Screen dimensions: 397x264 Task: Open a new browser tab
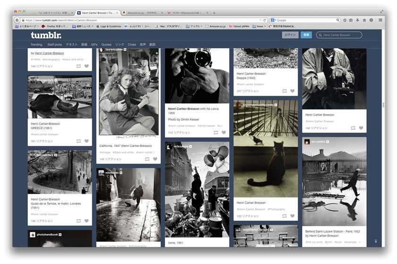click(214, 13)
